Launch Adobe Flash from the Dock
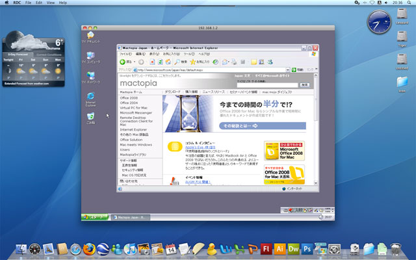This screenshot has height=260, width=416. 266,249
